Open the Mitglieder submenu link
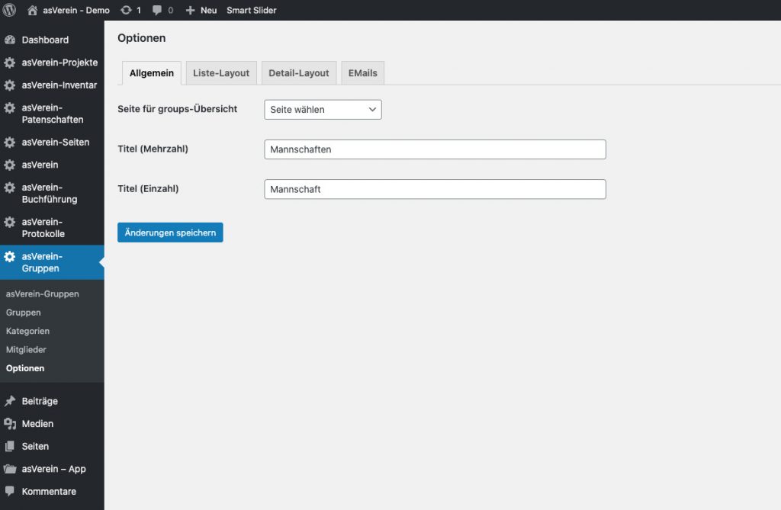 pos(26,350)
